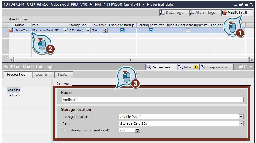Enable Bypass electronic signature checkbox
This screenshot has height=143, width=256.
(188, 30)
